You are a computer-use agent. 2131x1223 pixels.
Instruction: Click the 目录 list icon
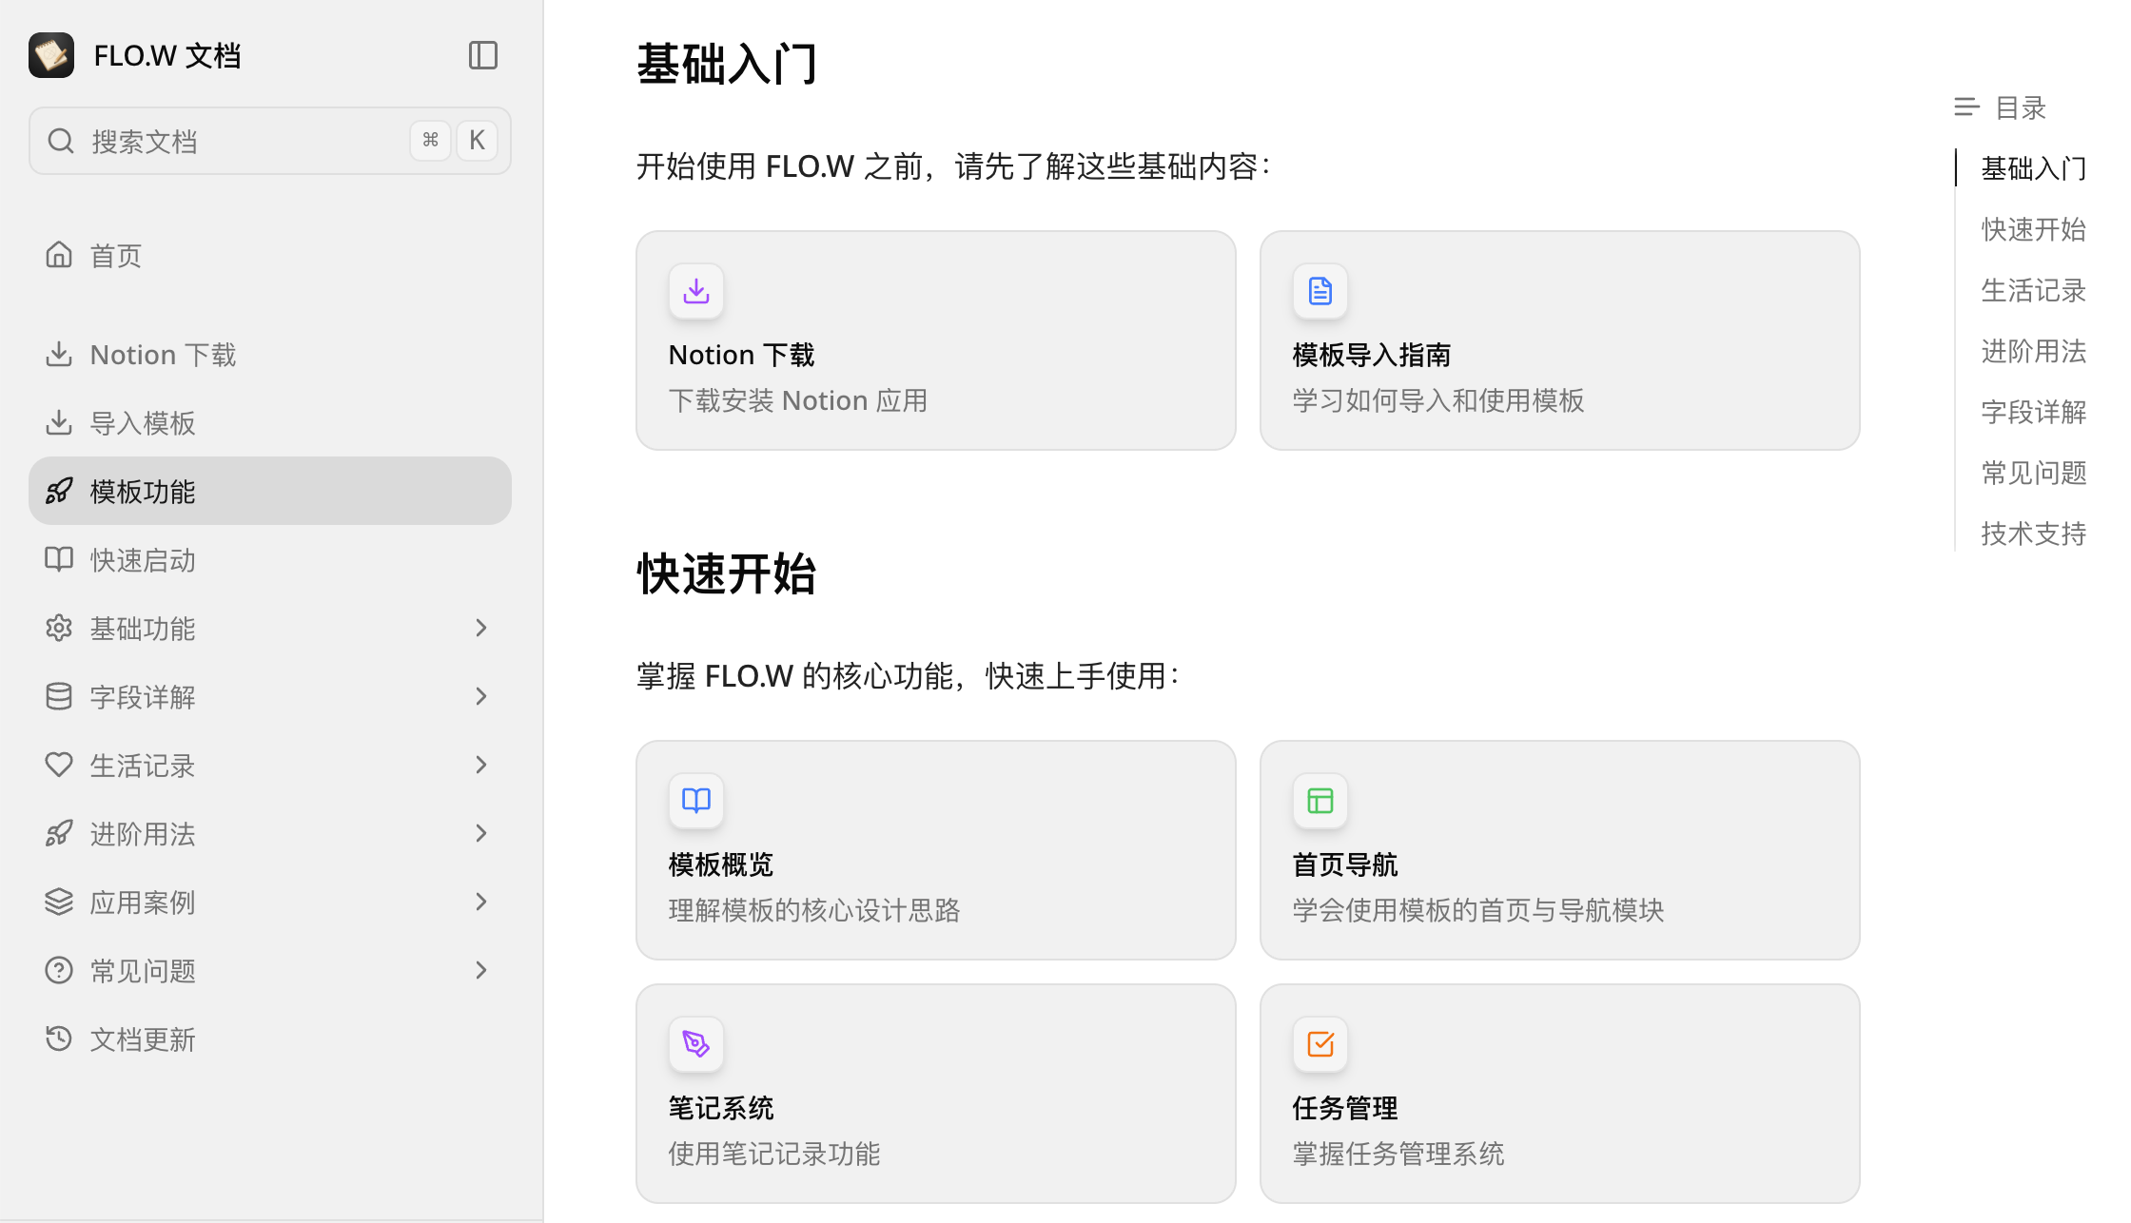click(1966, 107)
